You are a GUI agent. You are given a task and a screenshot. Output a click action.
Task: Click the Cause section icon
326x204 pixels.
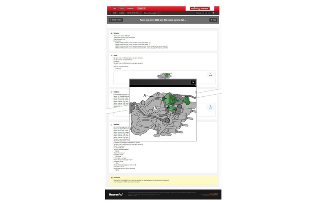(111, 55)
